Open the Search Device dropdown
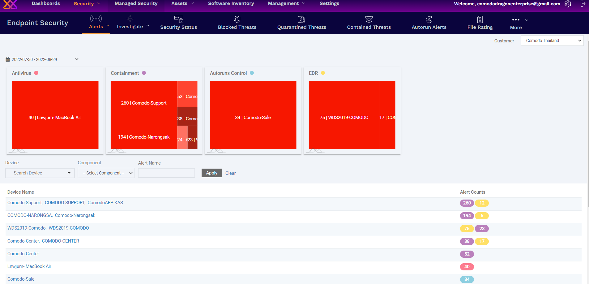Screen dimensions: 589x284 (x=40, y=173)
